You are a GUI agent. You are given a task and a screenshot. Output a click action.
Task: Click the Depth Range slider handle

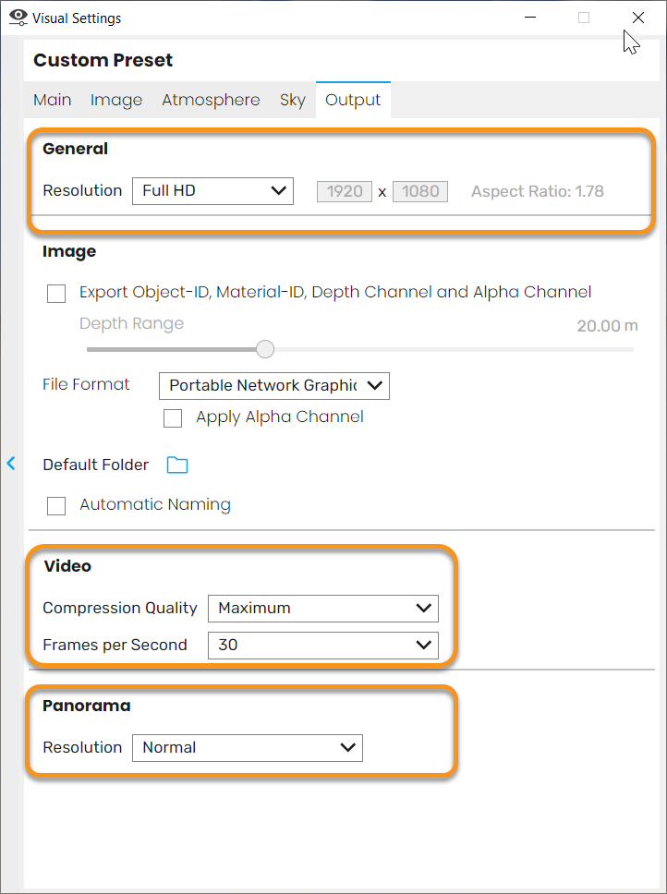265,349
